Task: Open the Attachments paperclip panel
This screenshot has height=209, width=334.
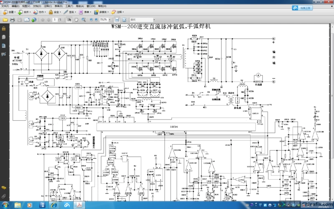Action: click(x=3, y=196)
